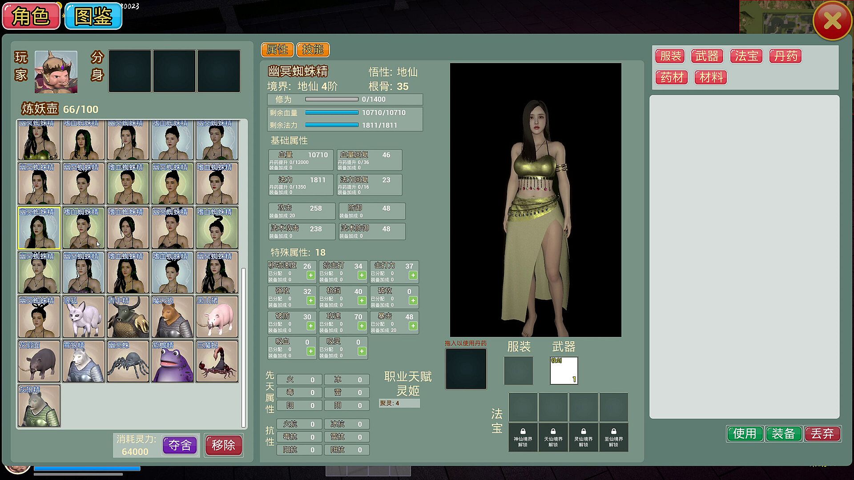Increase 暴击 stat with plus button

point(413,326)
